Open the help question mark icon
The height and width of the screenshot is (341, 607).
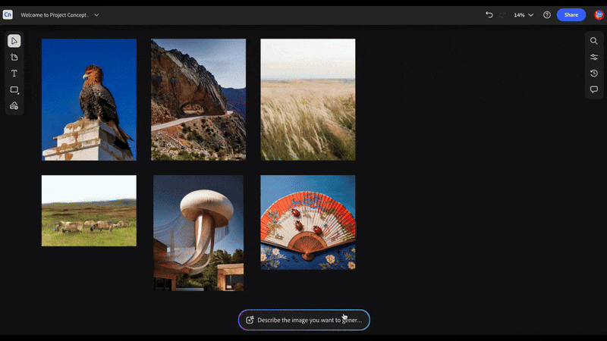coord(547,14)
